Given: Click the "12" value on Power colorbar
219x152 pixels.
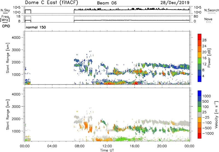Looking at the screenshot, I should point(204,64).
